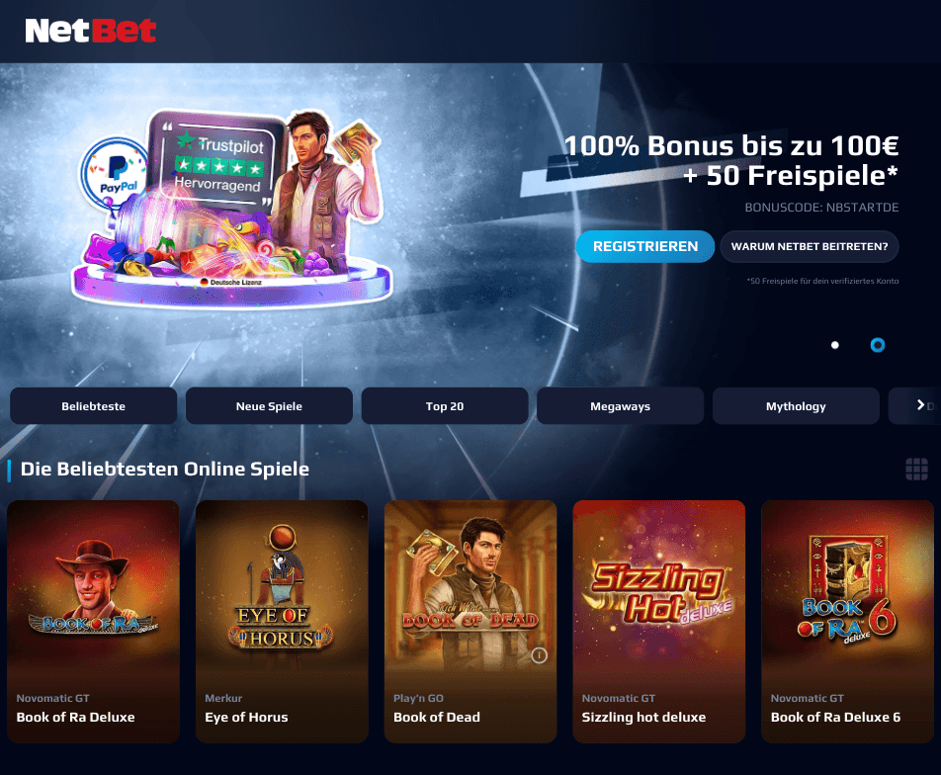The width and height of the screenshot is (941, 775).
Task: Open the grid view icon
Action: (x=916, y=469)
